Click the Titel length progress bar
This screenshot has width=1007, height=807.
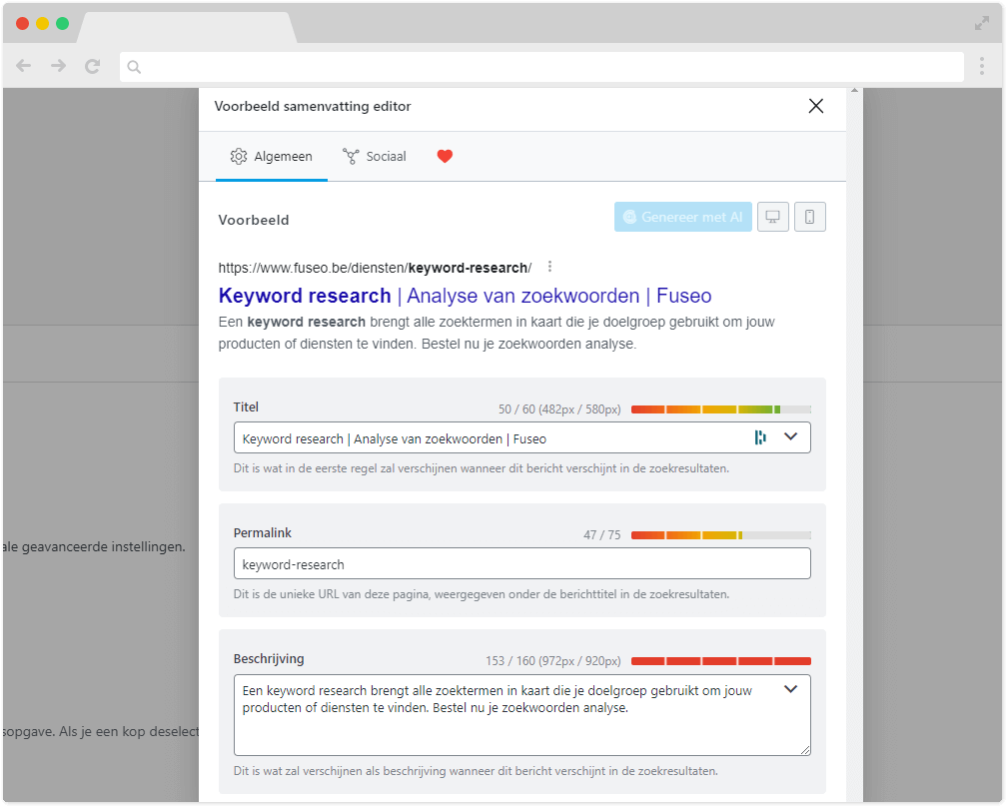point(721,409)
